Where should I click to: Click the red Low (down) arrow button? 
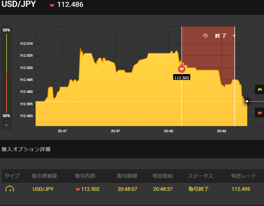tap(260, 113)
